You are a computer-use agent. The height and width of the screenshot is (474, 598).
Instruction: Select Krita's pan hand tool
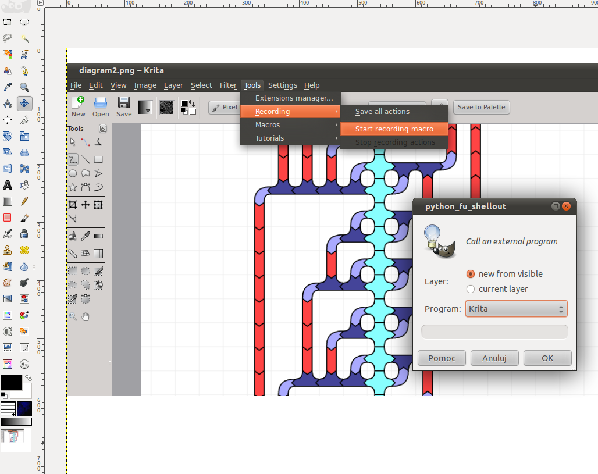pyautogui.click(x=86, y=316)
